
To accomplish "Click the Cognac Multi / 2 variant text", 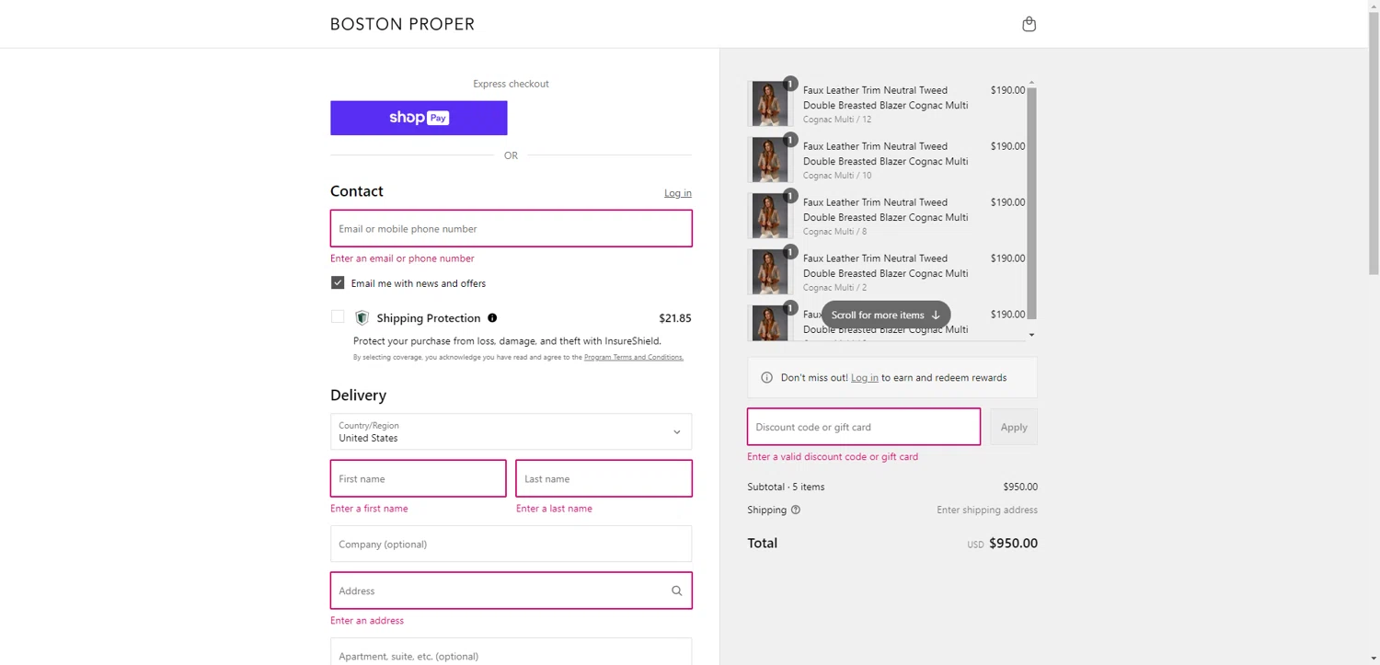I will tap(834, 288).
